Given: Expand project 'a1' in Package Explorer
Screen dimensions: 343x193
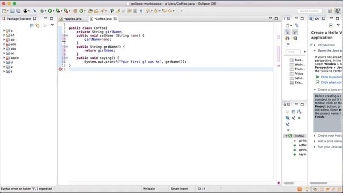Looking at the screenshot, I should tap(4, 35).
